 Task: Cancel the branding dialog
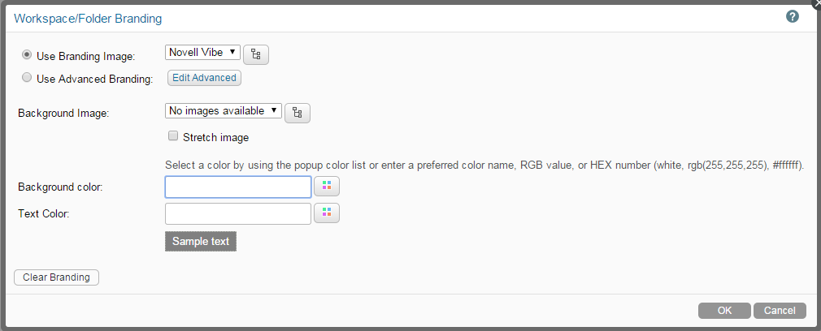780,310
